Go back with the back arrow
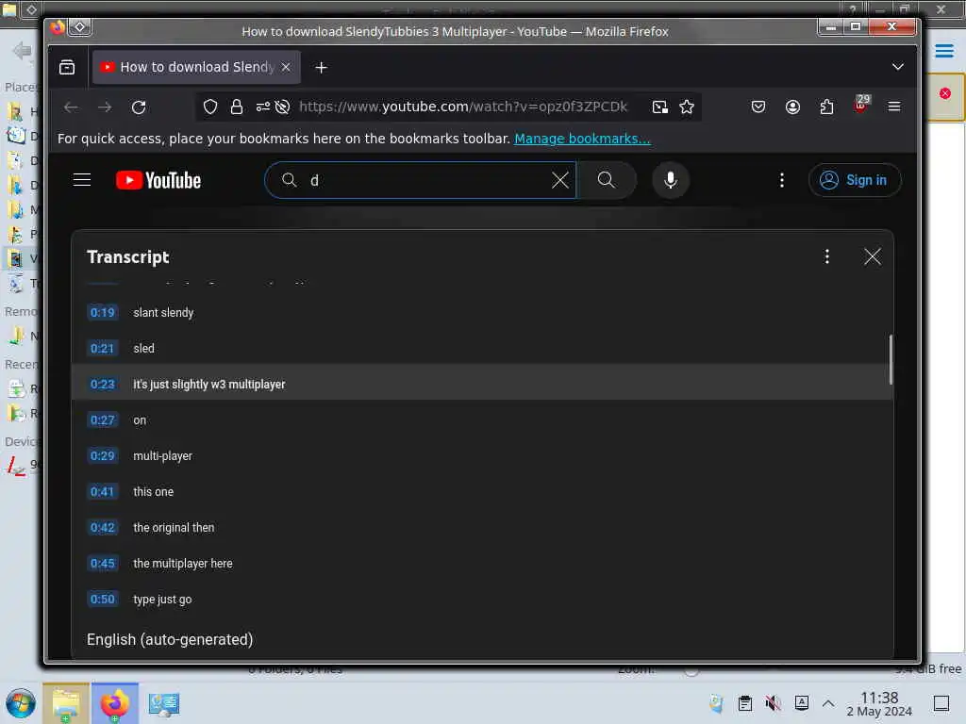The height and width of the screenshot is (724, 966). [x=71, y=107]
